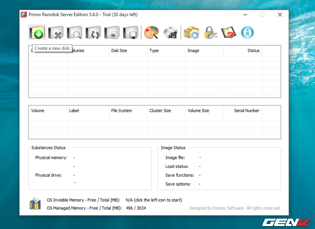Click the disc image tools icon
315x229 pixels.
click(170, 33)
